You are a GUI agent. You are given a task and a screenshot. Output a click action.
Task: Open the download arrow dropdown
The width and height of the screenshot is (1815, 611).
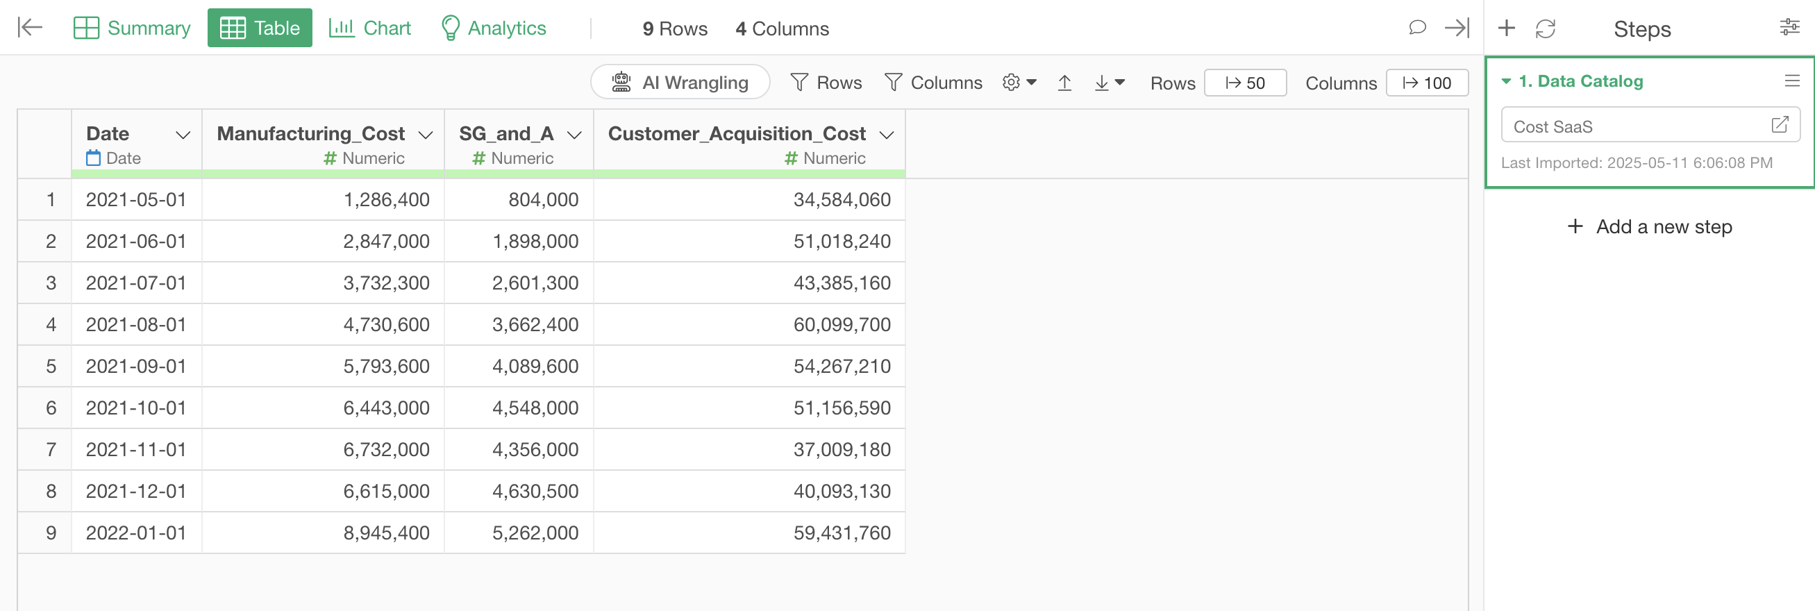[x=1110, y=83]
